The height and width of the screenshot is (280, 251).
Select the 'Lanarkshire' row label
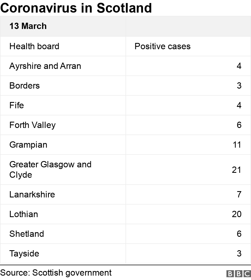(x=32, y=194)
